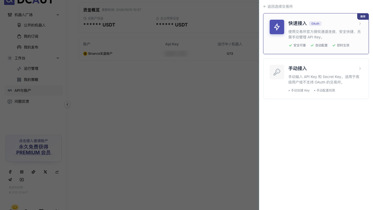Click the key icon for manual connection
373x210 pixels.
pyautogui.click(x=276, y=72)
